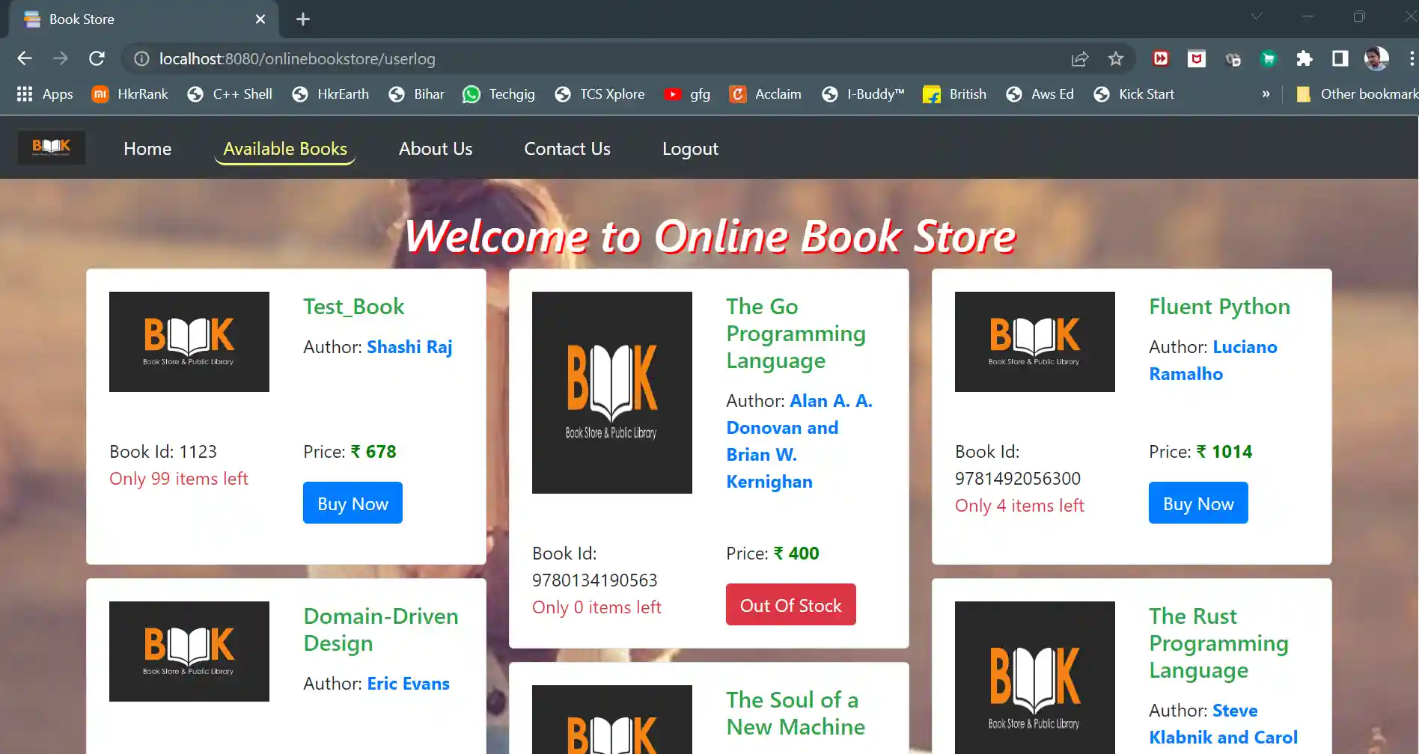The height and width of the screenshot is (754, 1419).
Task: Click the Test_Book cover thumbnail
Action: coord(189,342)
